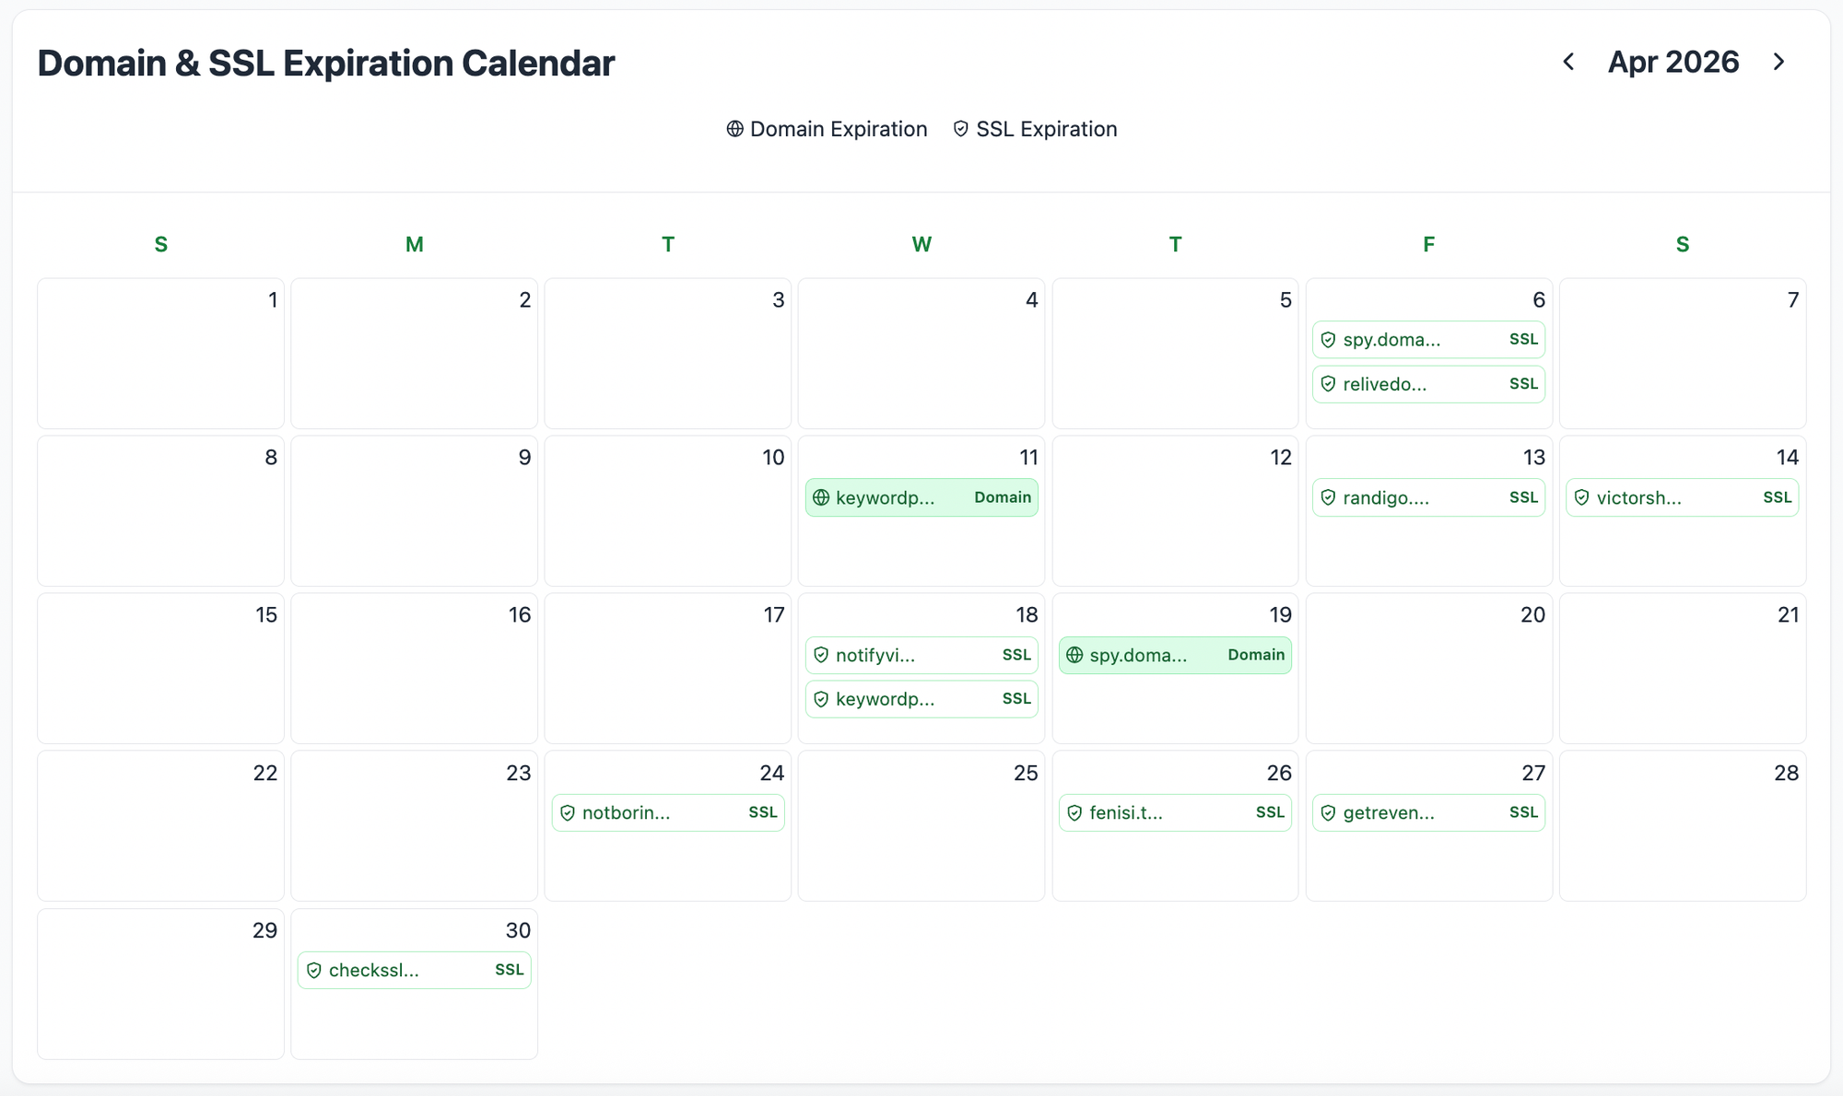Navigate to the next month via right chevron
This screenshot has width=1843, height=1096.
[1778, 62]
